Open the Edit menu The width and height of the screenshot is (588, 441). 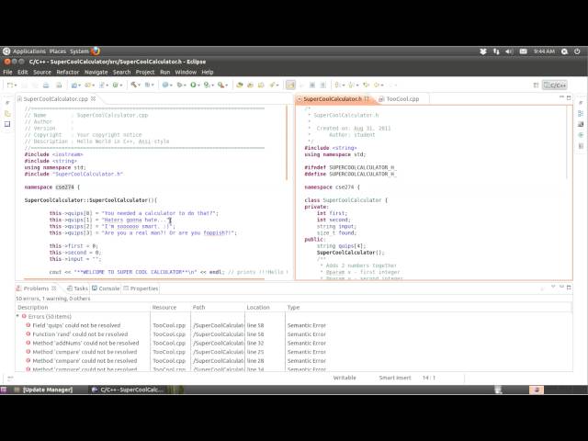(22, 72)
